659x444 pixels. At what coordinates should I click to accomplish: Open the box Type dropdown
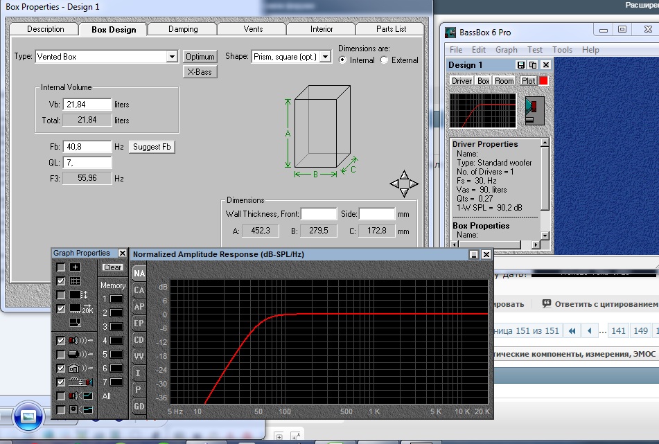tap(173, 57)
